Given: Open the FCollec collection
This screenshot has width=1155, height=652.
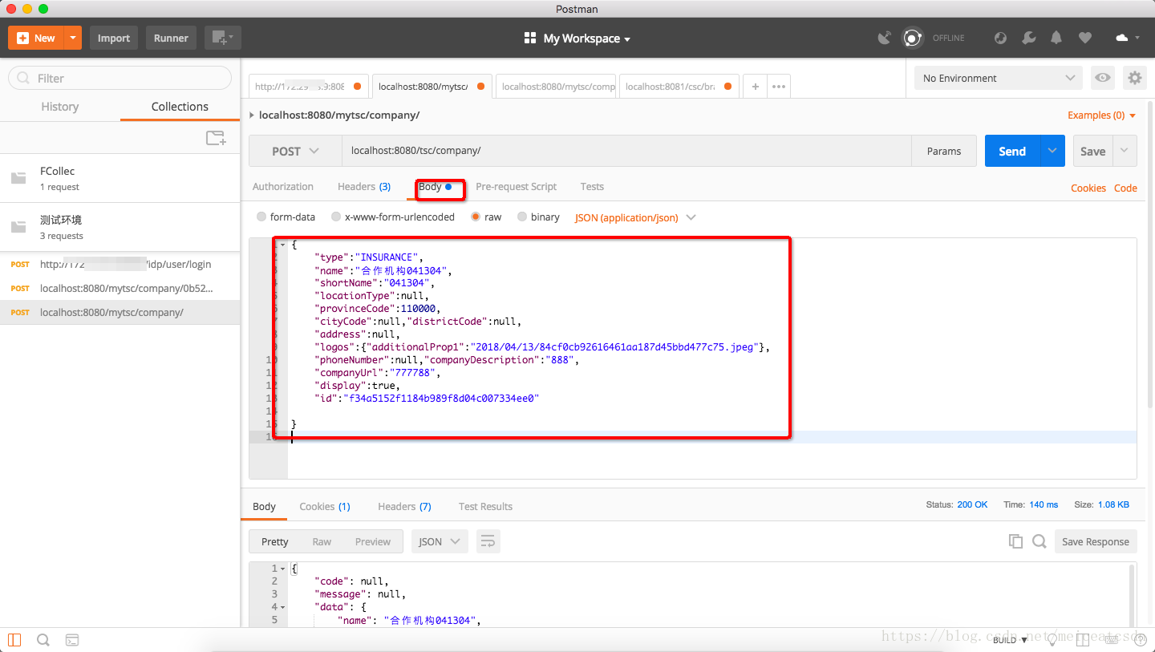Looking at the screenshot, I should tap(120, 178).
